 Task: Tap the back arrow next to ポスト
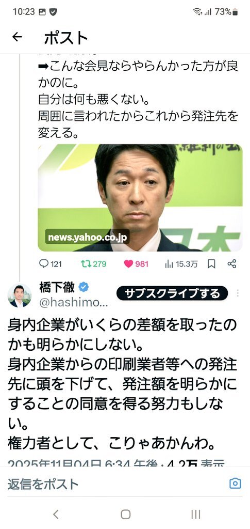[x=17, y=37]
